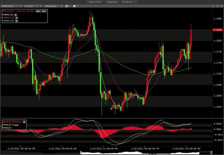
Task: Close the EUR/USD chart panel
Action: point(220,6)
